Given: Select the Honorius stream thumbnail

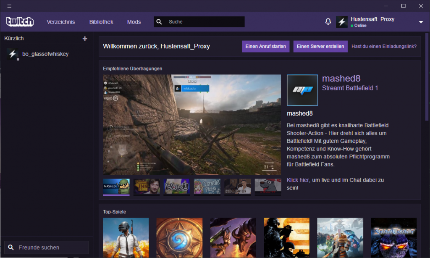Looking at the screenshot, I should pos(238,187).
